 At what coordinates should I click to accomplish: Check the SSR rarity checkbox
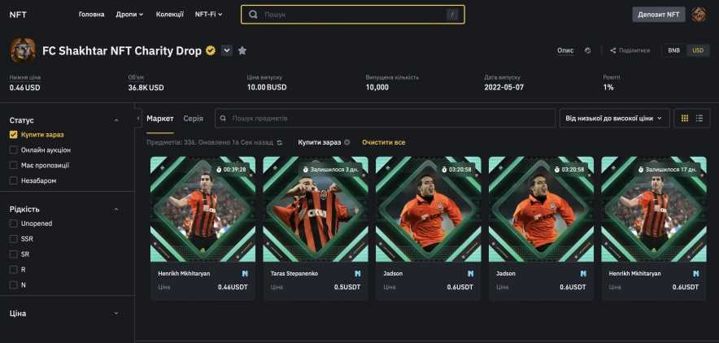(x=14, y=239)
